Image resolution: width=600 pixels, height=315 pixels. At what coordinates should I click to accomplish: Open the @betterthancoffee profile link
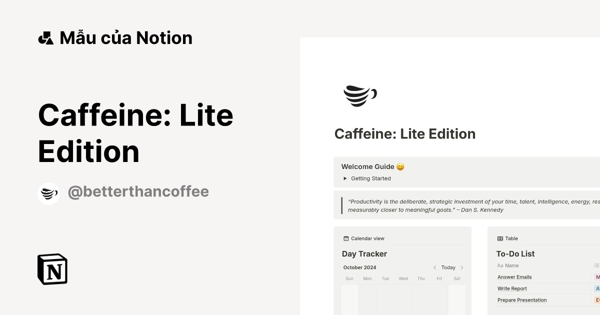(x=138, y=191)
